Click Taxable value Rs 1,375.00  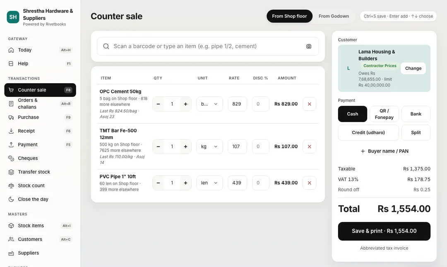416,169
